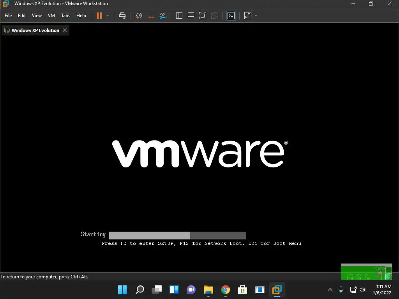Open Task View from the taskbar

[157, 290]
